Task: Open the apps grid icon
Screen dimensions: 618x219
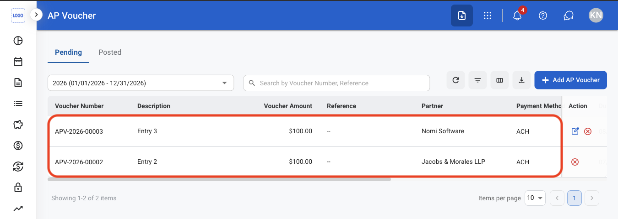Action: tap(488, 16)
